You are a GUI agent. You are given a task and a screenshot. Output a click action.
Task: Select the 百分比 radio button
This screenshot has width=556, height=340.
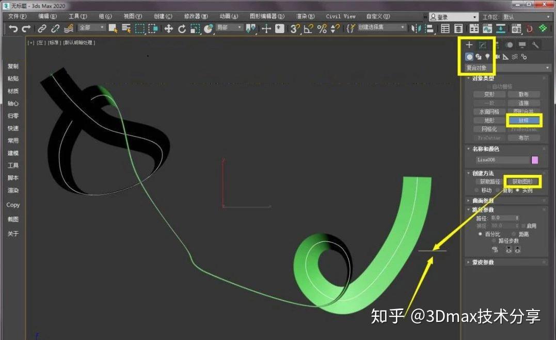(x=480, y=234)
